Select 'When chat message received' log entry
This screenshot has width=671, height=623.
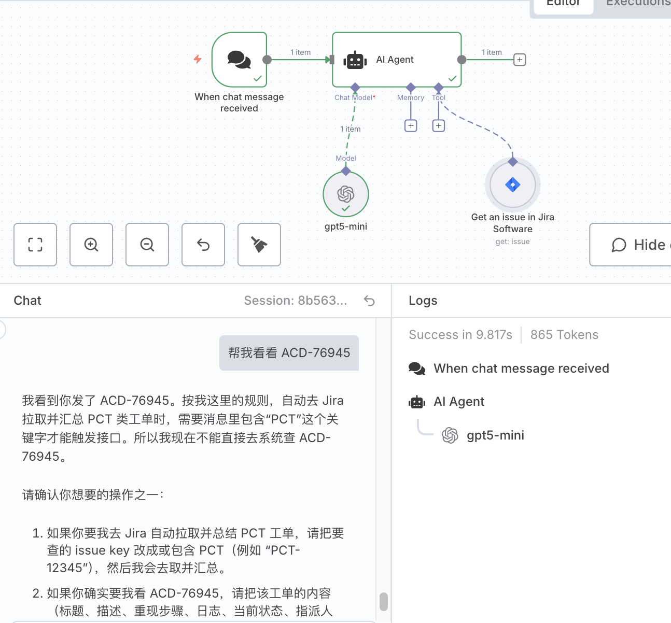coord(521,369)
